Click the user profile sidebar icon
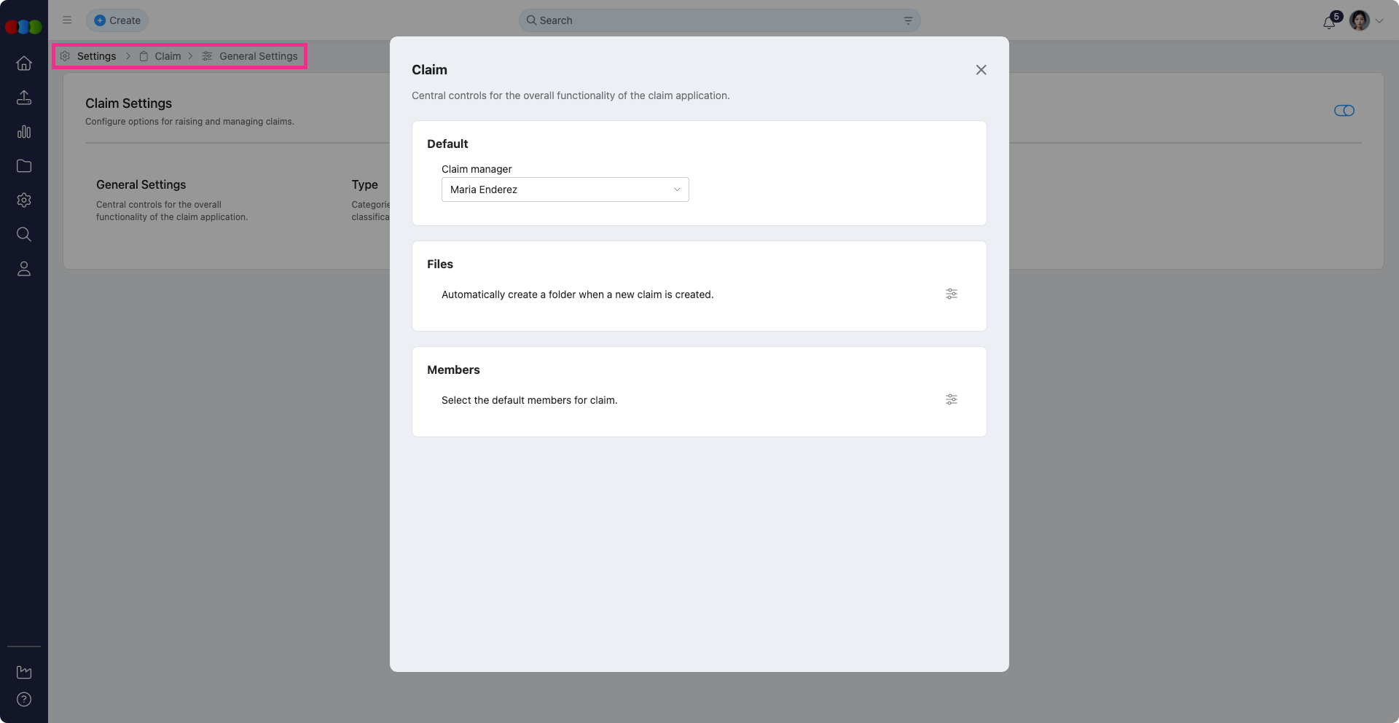Image resolution: width=1399 pixels, height=723 pixels. click(x=24, y=269)
